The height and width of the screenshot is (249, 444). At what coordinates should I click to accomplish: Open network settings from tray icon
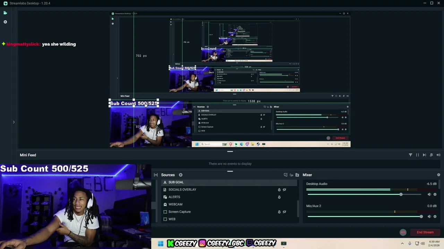(417, 243)
